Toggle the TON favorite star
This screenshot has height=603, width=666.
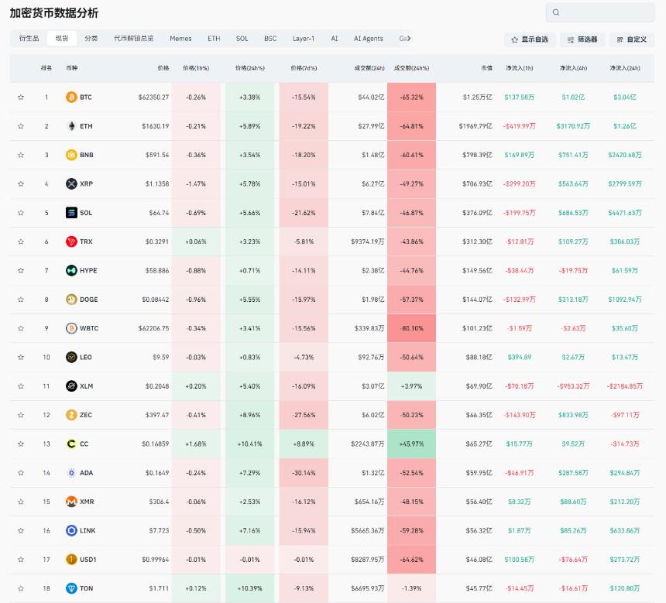(x=21, y=588)
